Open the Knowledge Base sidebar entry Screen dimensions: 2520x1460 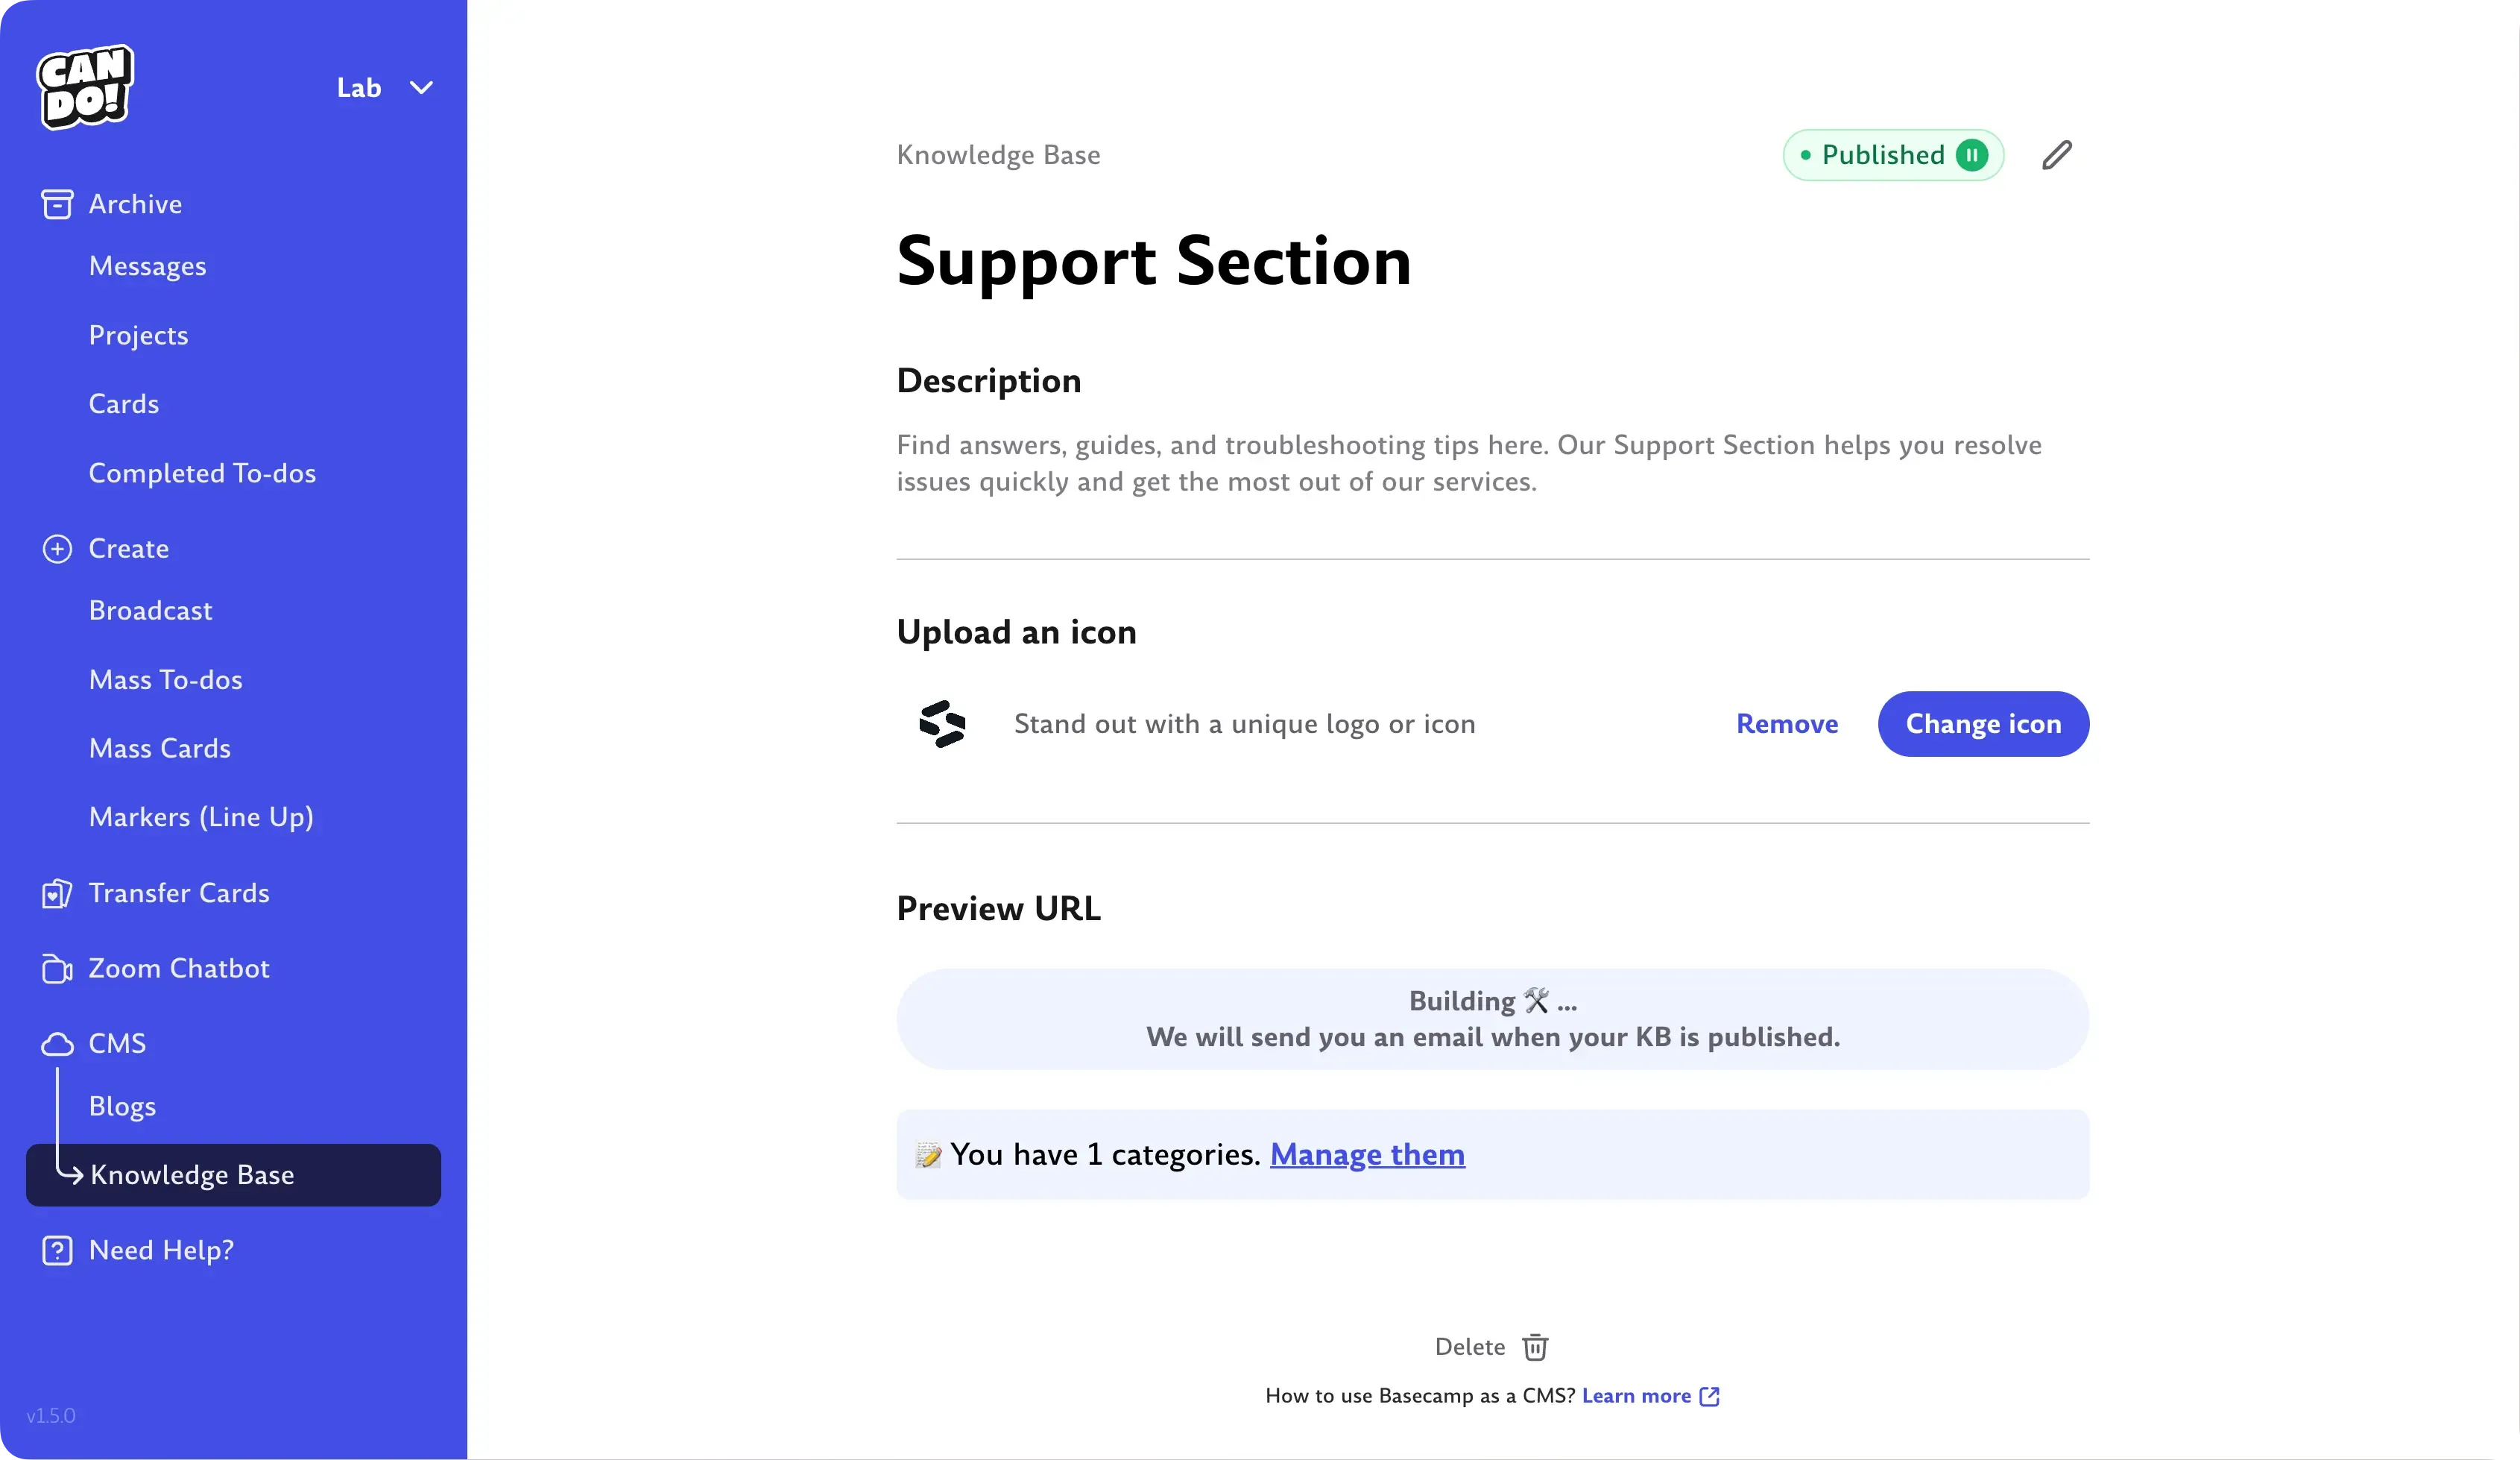click(194, 1175)
